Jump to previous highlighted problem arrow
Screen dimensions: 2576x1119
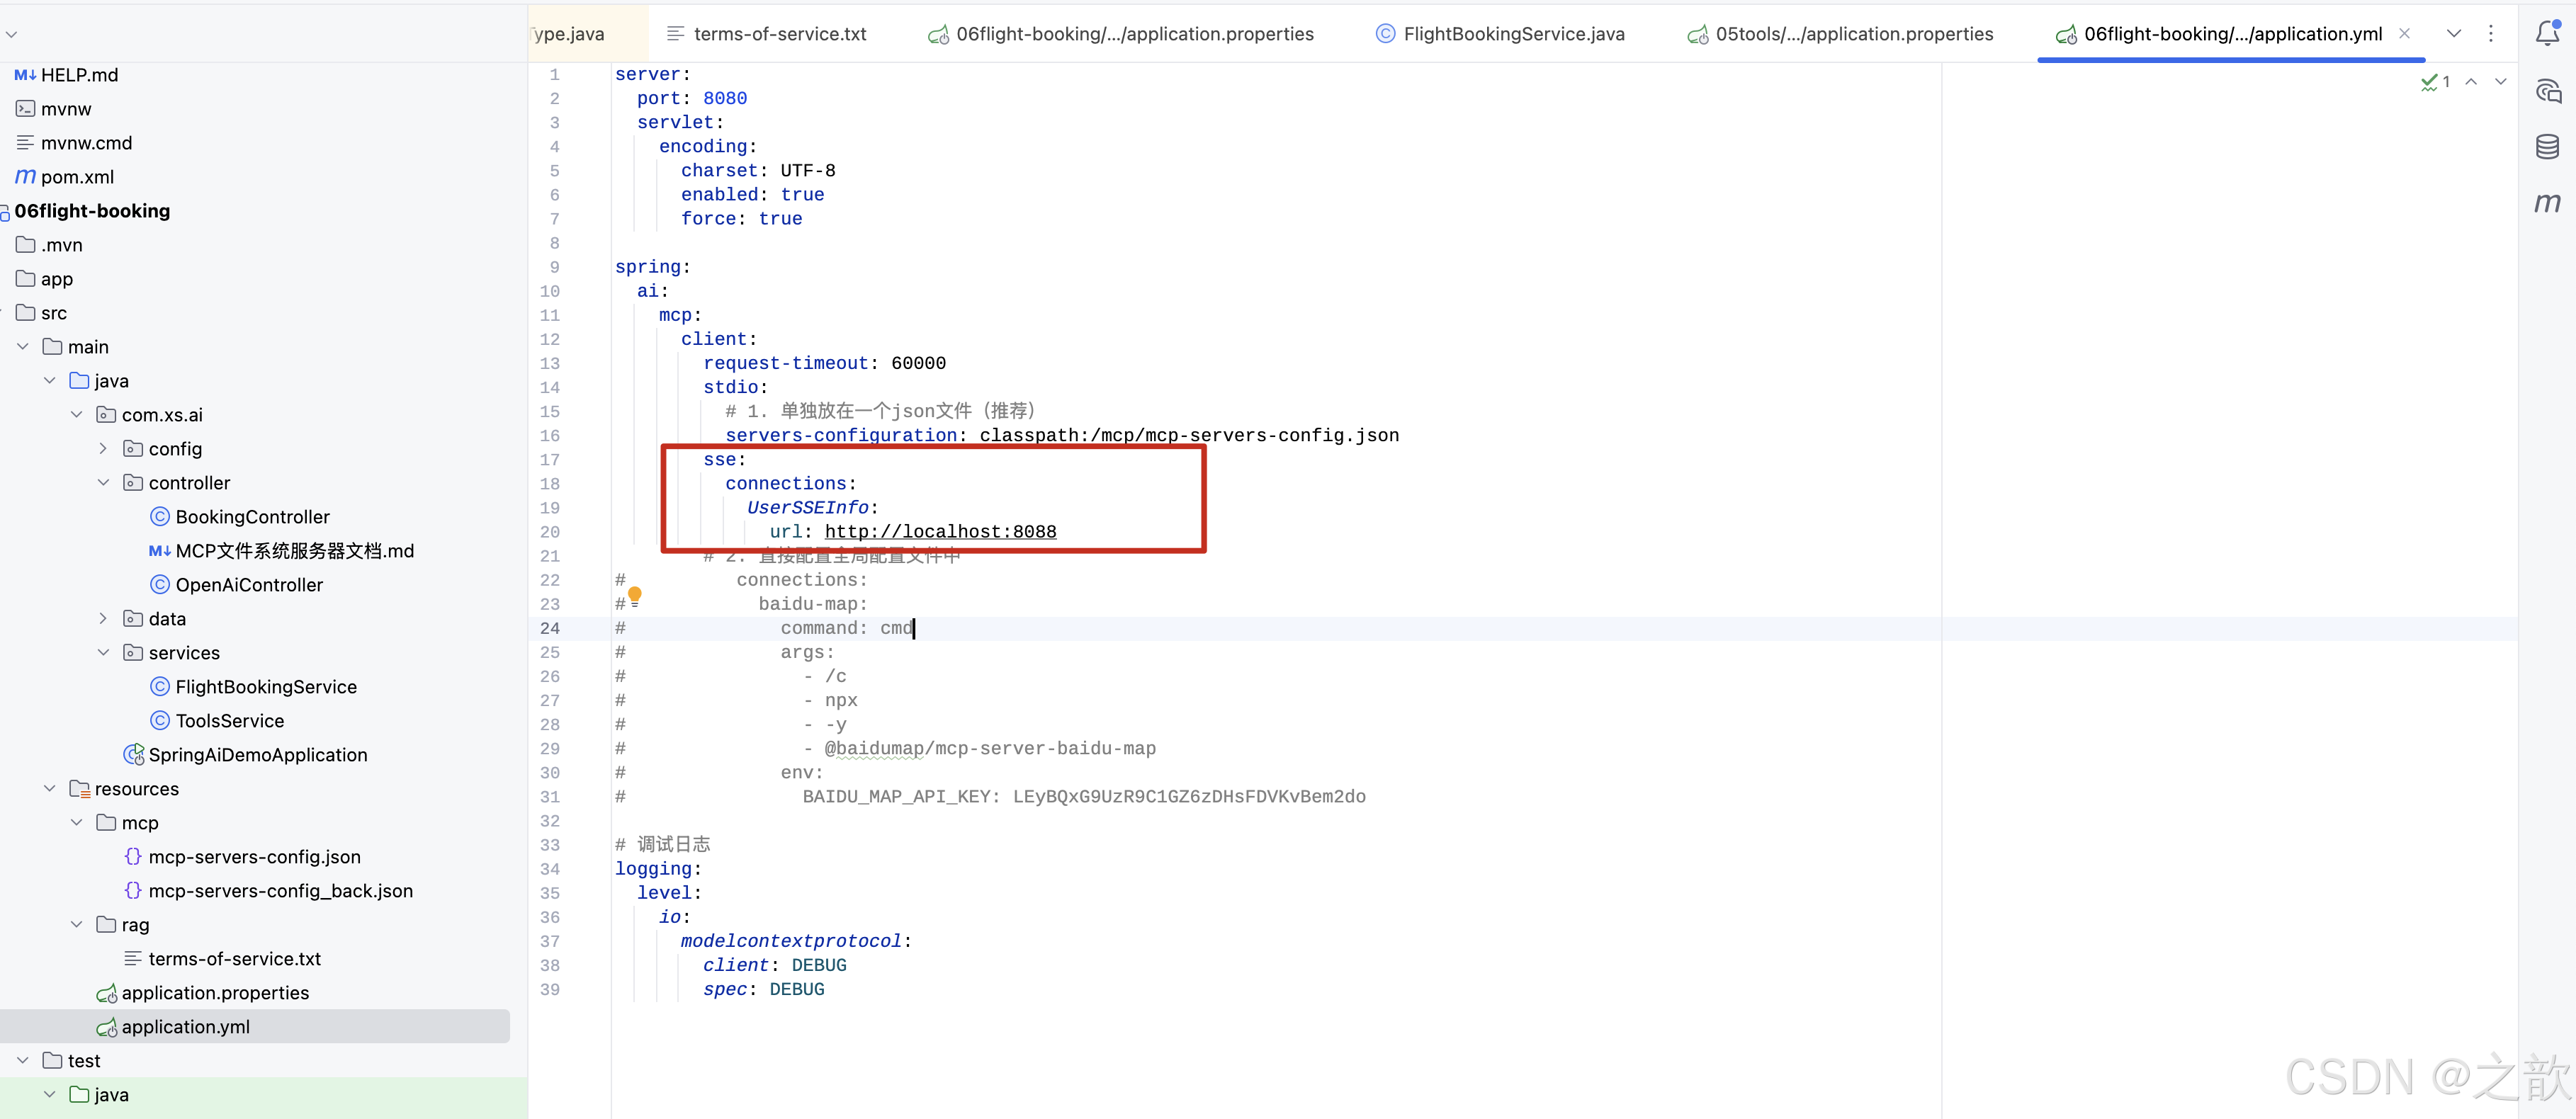tap(2470, 82)
